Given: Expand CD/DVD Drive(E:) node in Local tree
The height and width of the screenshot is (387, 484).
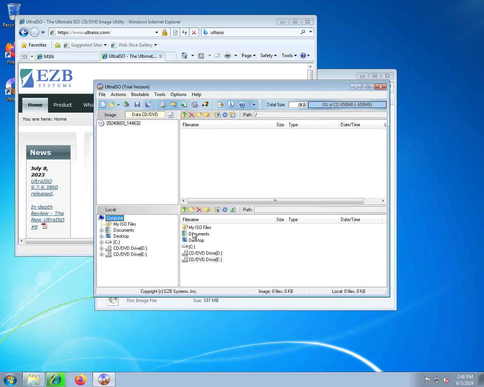Looking at the screenshot, I should click(x=101, y=254).
